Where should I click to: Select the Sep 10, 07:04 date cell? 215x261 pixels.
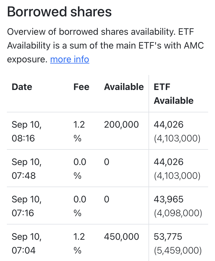tap(26, 243)
